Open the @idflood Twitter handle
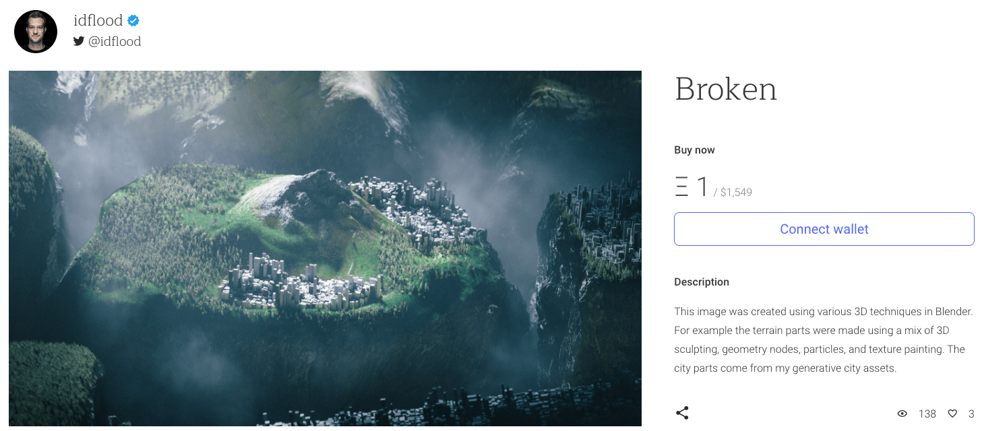 tap(115, 41)
